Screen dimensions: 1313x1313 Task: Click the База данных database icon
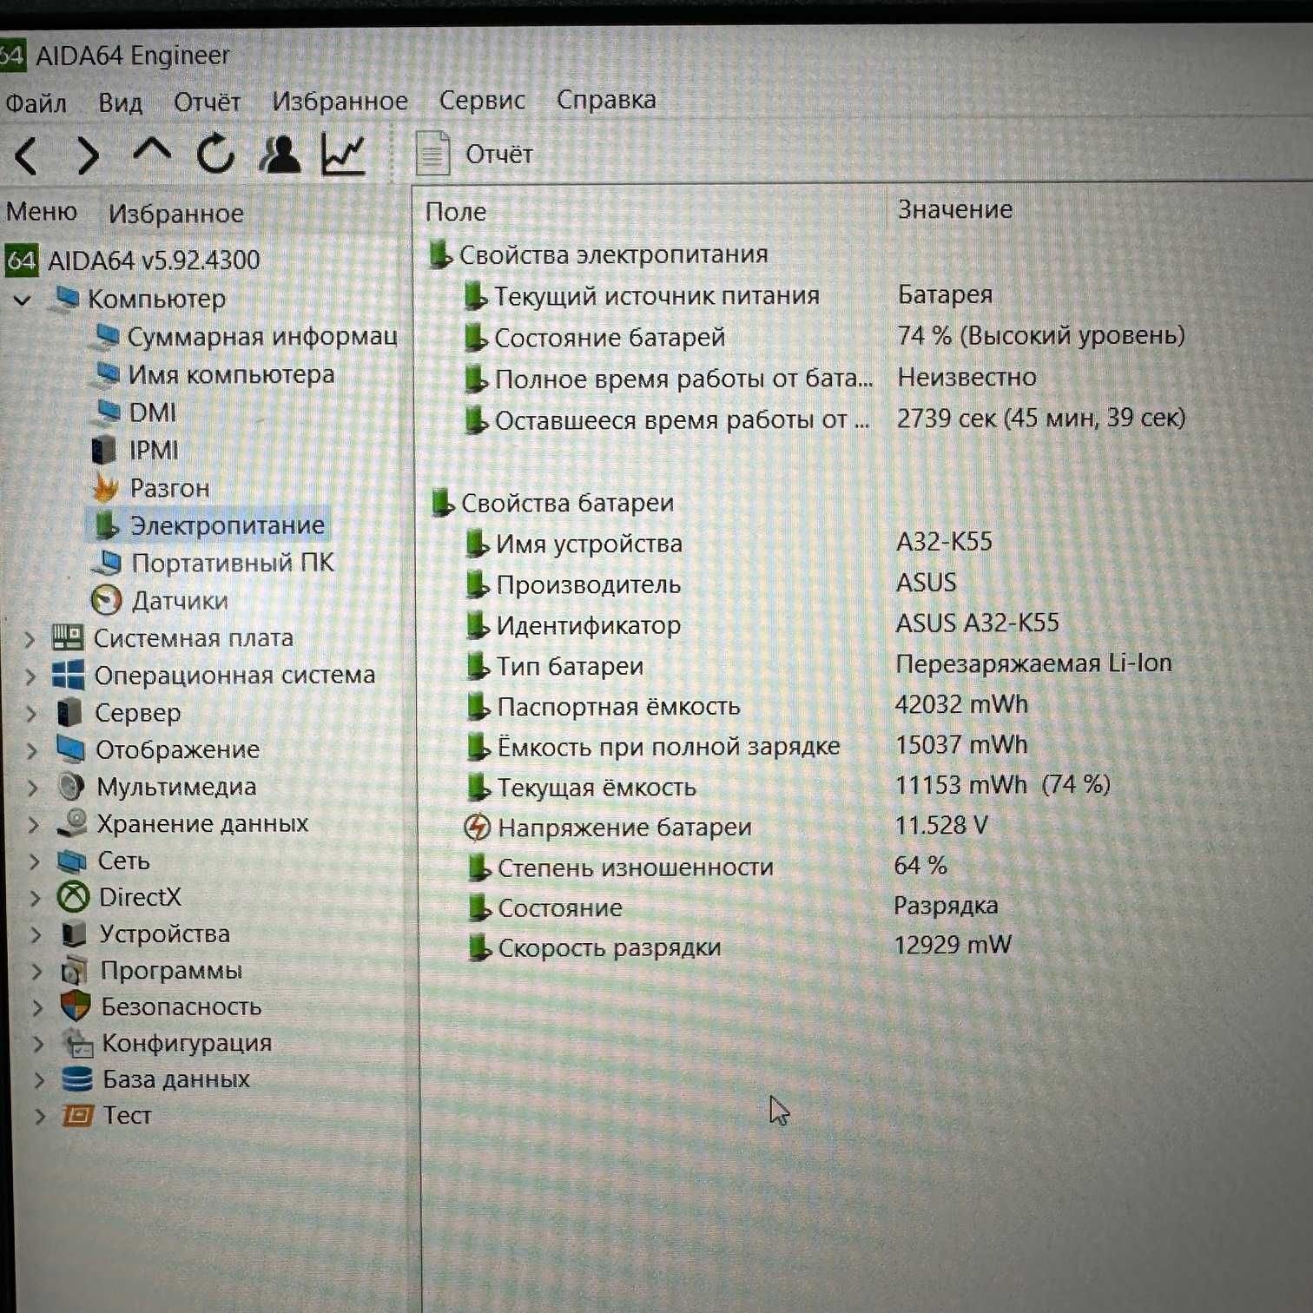(77, 1079)
